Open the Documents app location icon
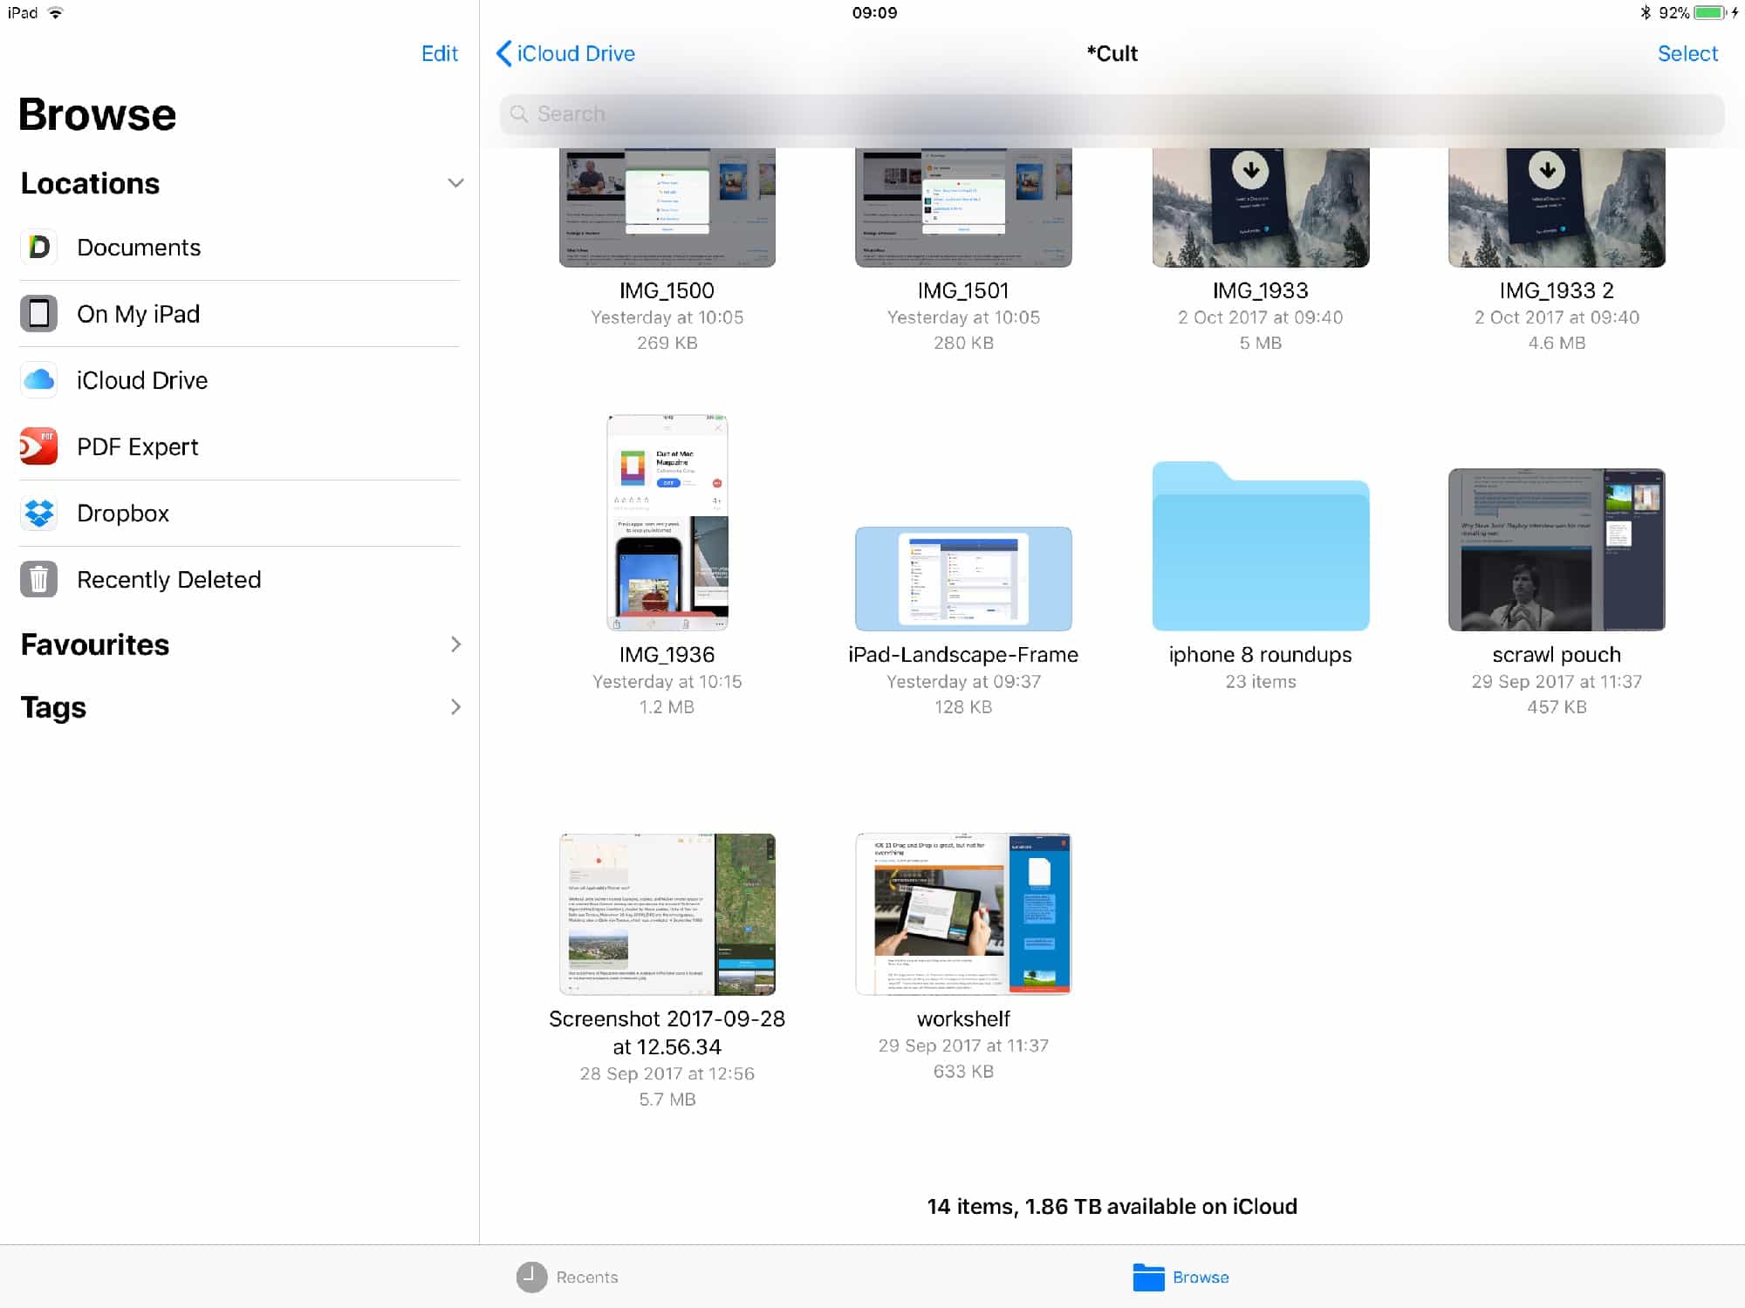The height and width of the screenshot is (1308, 1745). coord(38,248)
